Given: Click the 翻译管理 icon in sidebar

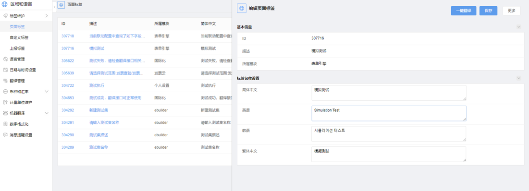Looking at the screenshot, I should coord(5,81).
